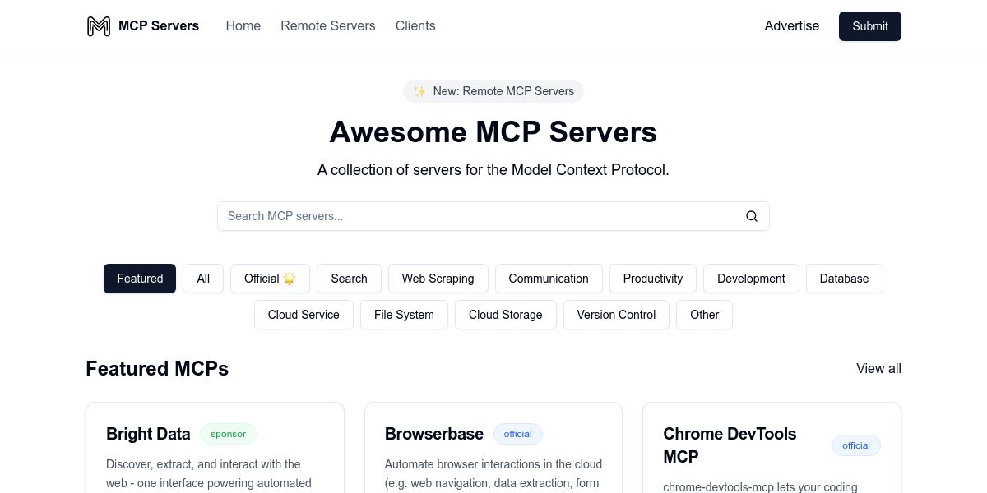Filter by Version Control category
The image size is (987, 493).
coord(616,315)
